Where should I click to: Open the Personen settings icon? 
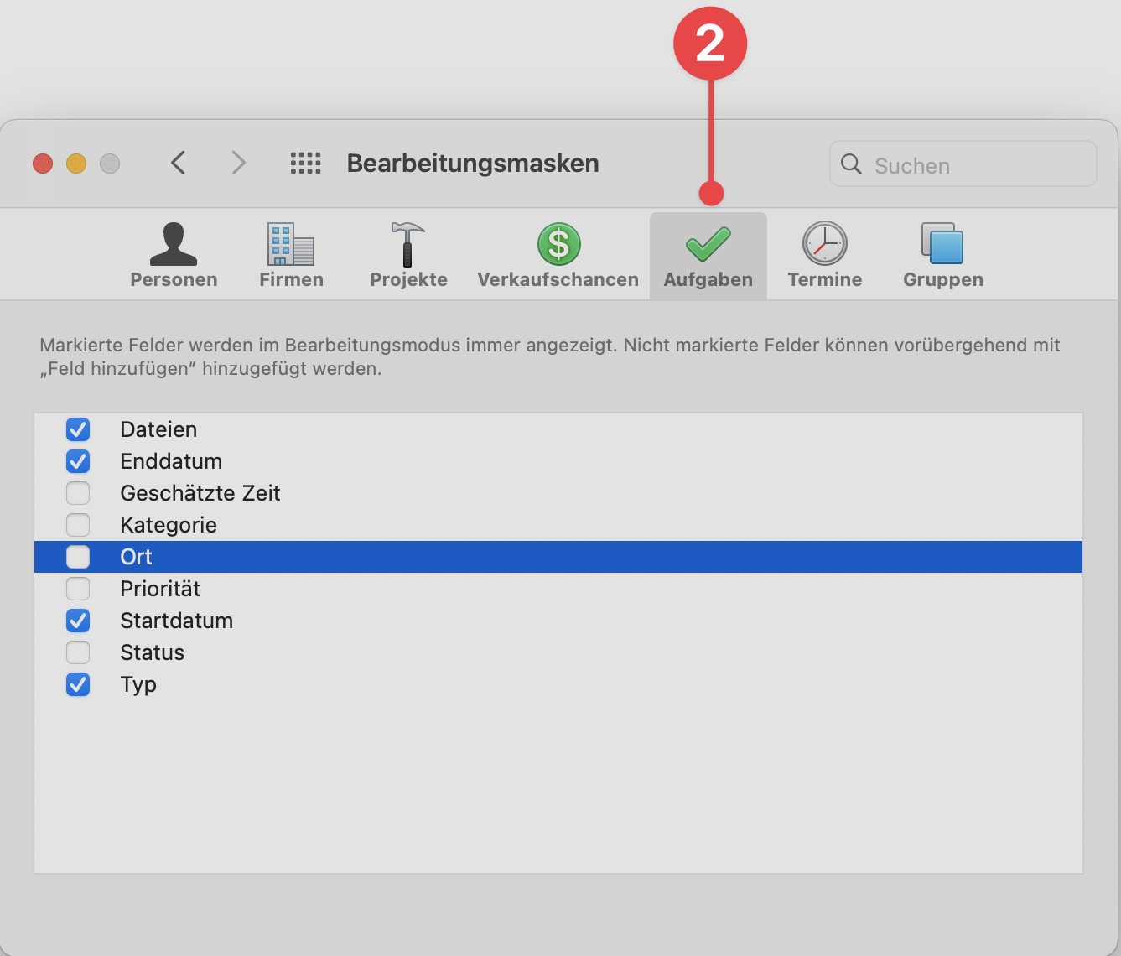pyautogui.click(x=174, y=245)
